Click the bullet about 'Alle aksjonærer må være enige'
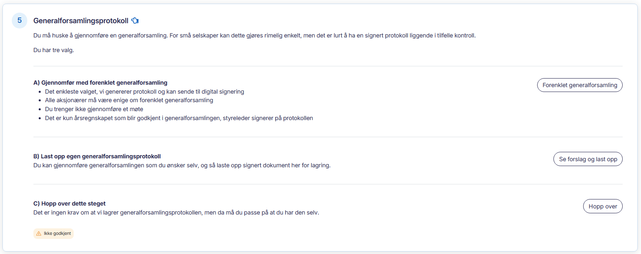The width and height of the screenshot is (641, 254). (x=129, y=100)
